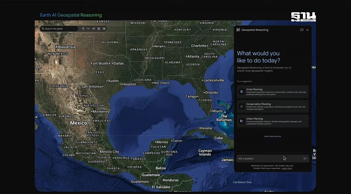The image size is (351, 194).
Task: Select the Crisis Planning suggestion
Action: click(273, 92)
